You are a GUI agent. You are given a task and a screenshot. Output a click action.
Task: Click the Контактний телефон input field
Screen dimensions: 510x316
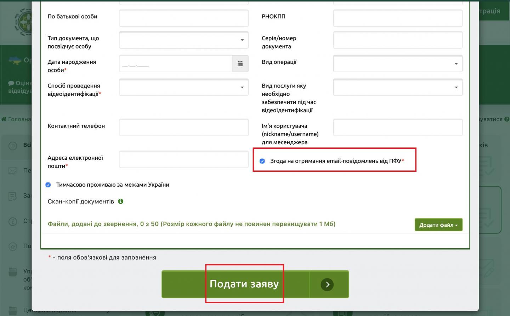[x=183, y=128]
